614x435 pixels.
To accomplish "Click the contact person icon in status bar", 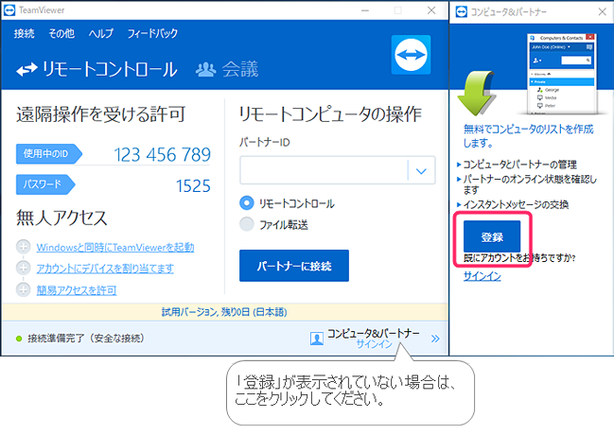I will (316, 339).
